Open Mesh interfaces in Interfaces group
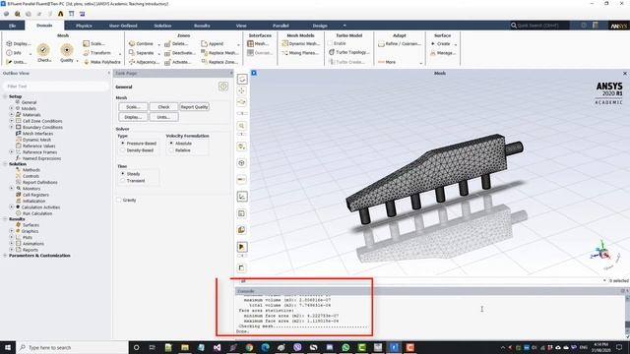 pyautogui.click(x=258, y=43)
